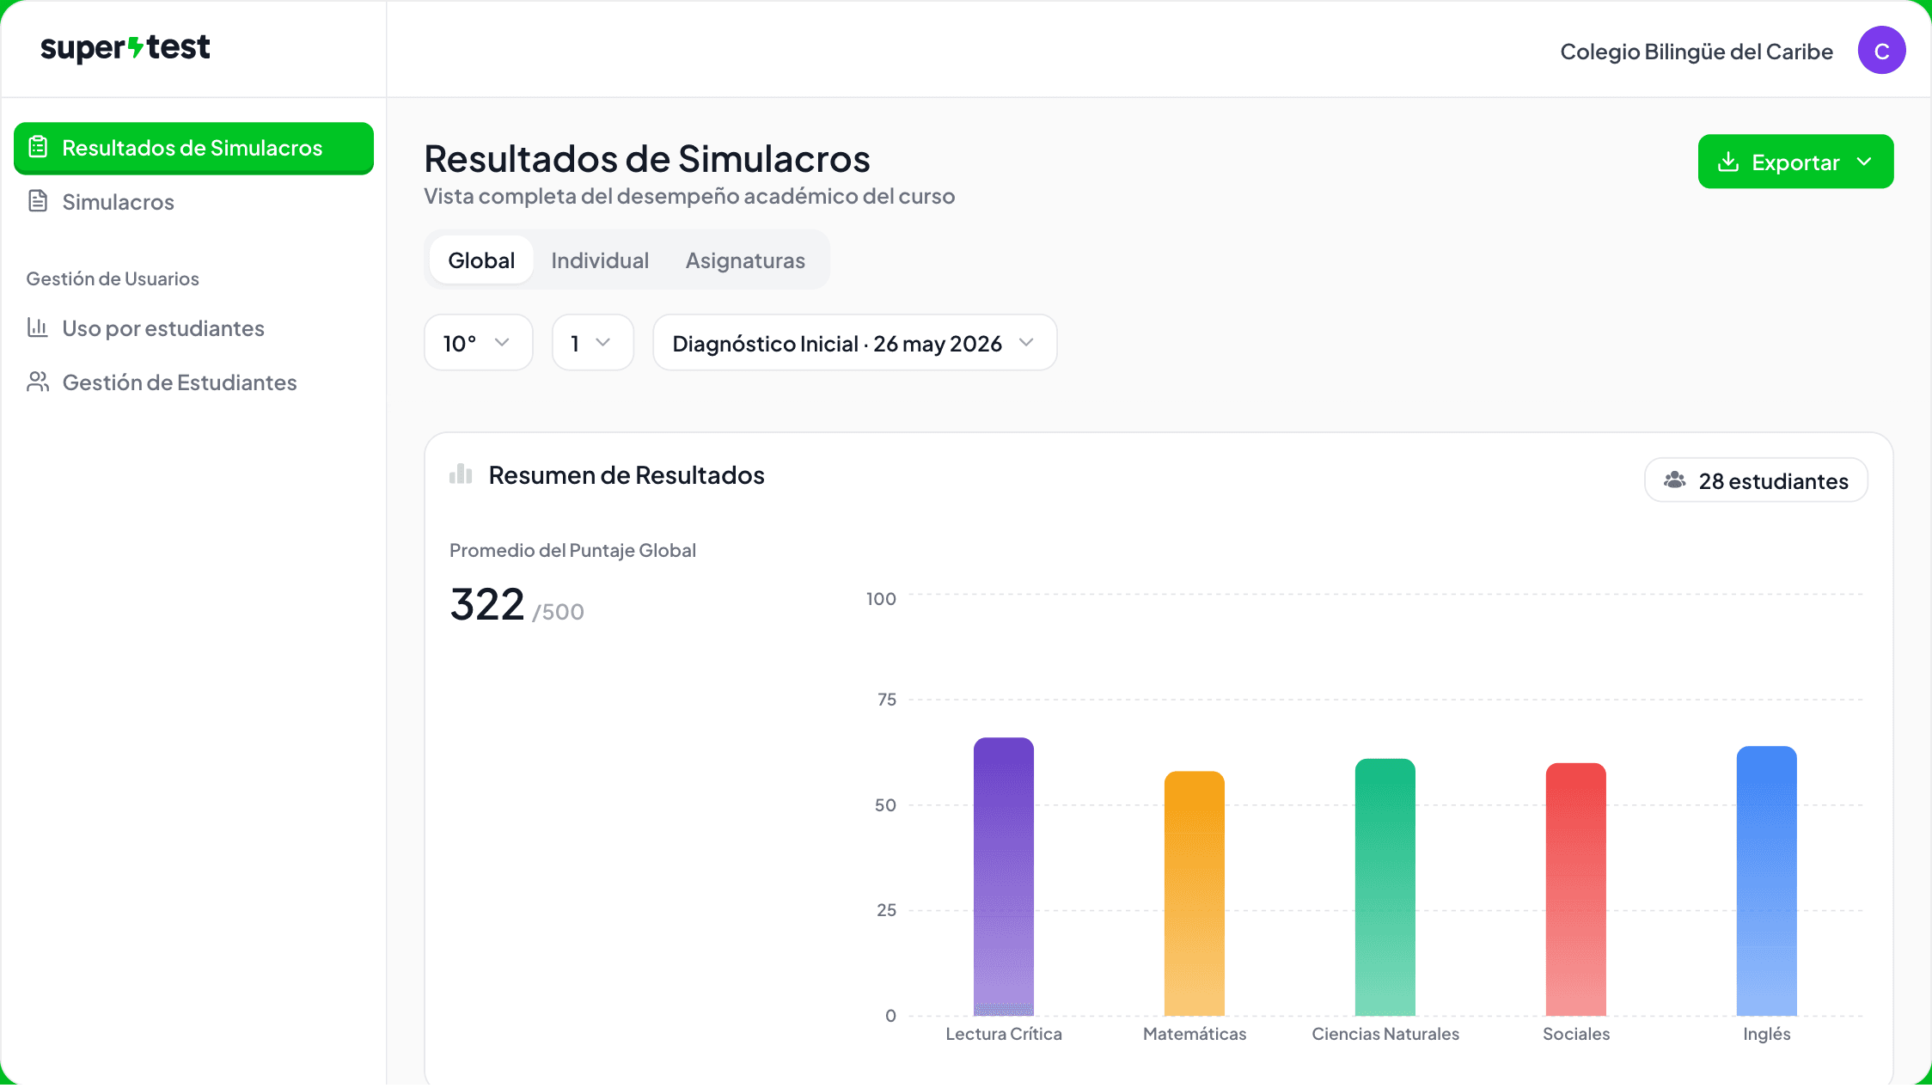Open Uso por estudiantes page
Screen dimensions: 1932x1088
(193, 328)
